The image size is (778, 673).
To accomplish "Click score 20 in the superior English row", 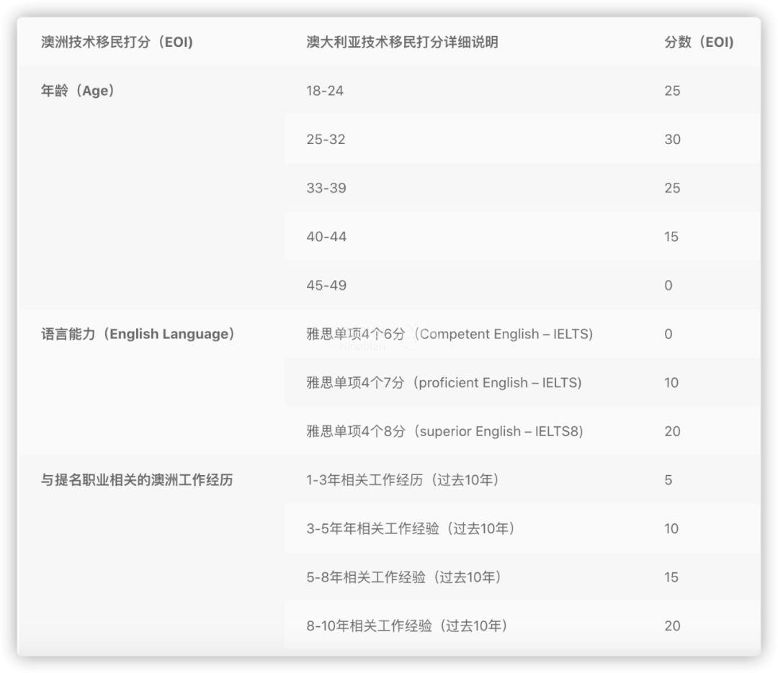I will 672,431.
